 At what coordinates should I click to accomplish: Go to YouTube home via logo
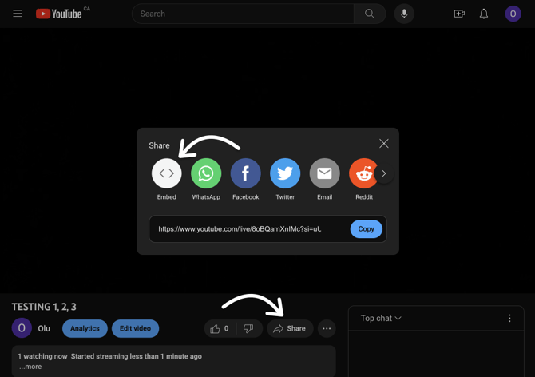(59, 14)
